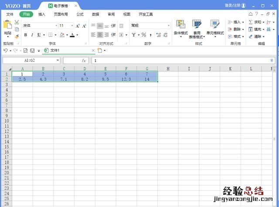279x207 pixels.
Task: Click the 插入 cells insert button
Action: point(236,22)
